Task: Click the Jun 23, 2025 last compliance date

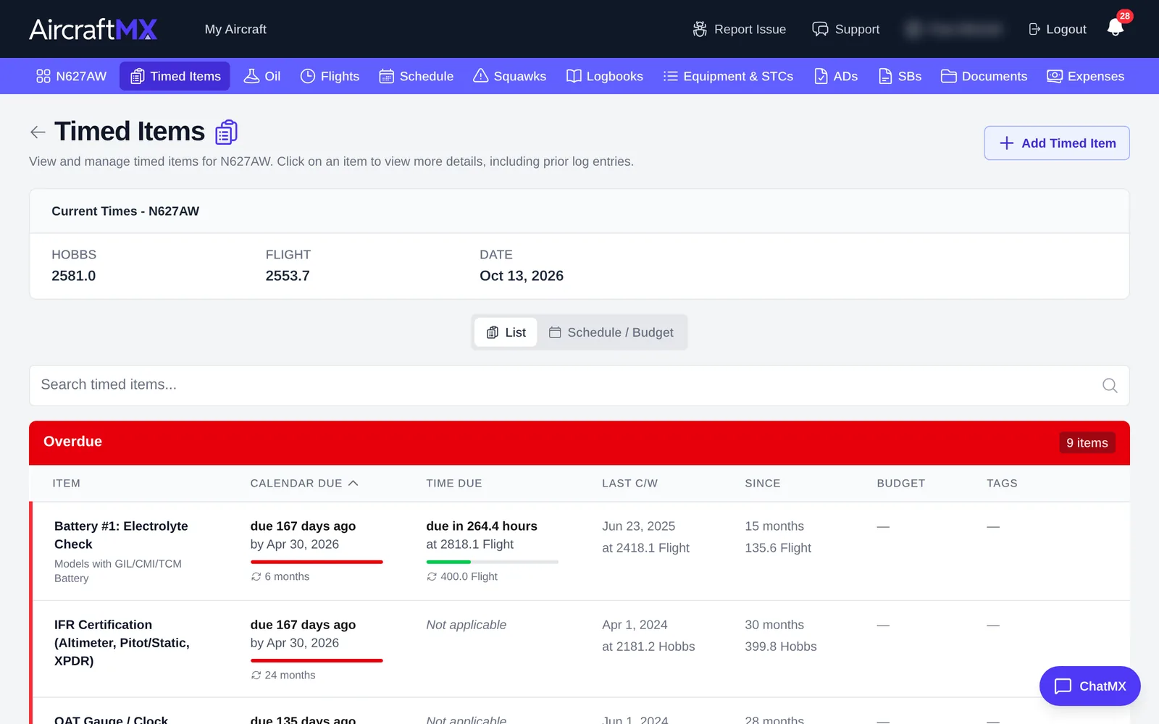Action: pyautogui.click(x=638, y=526)
